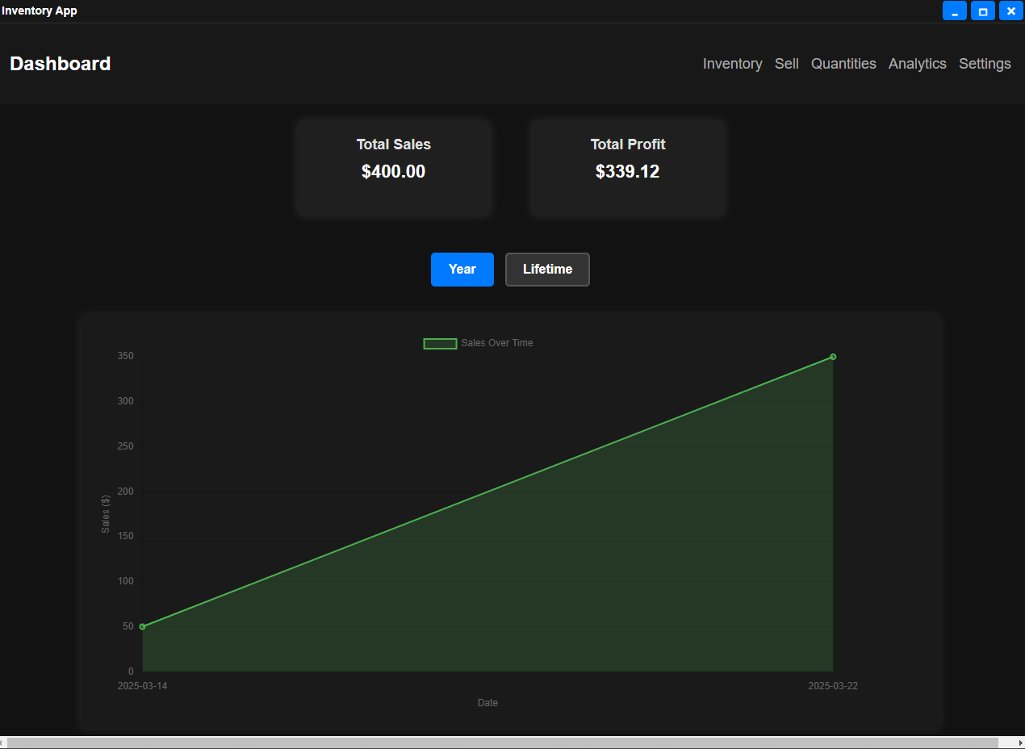Click the restore window icon
The height and width of the screenshot is (749, 1025).
pos(982,10)
